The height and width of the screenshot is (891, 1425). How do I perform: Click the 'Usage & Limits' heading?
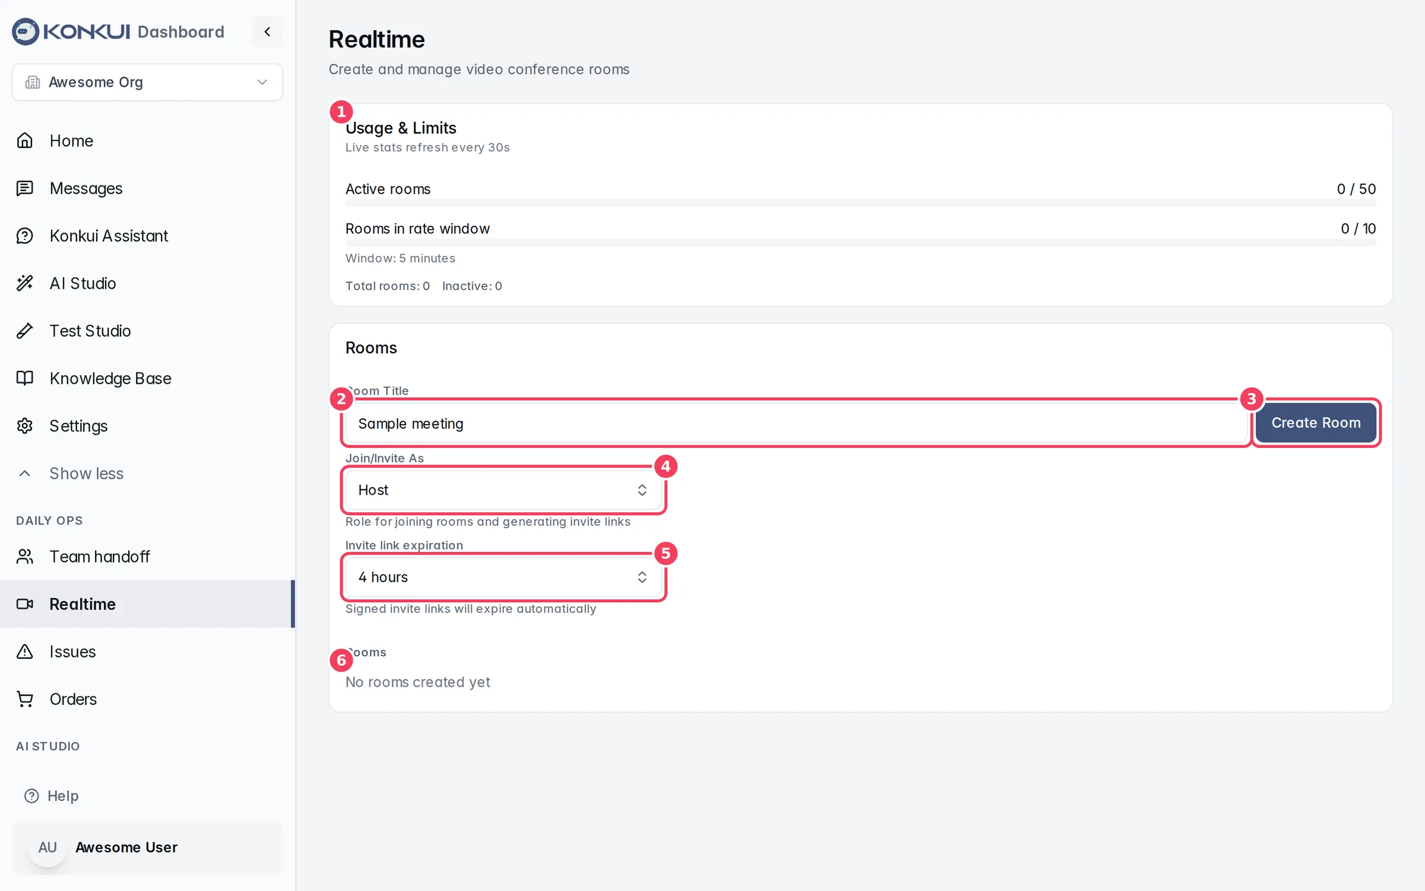pos(401,128)
